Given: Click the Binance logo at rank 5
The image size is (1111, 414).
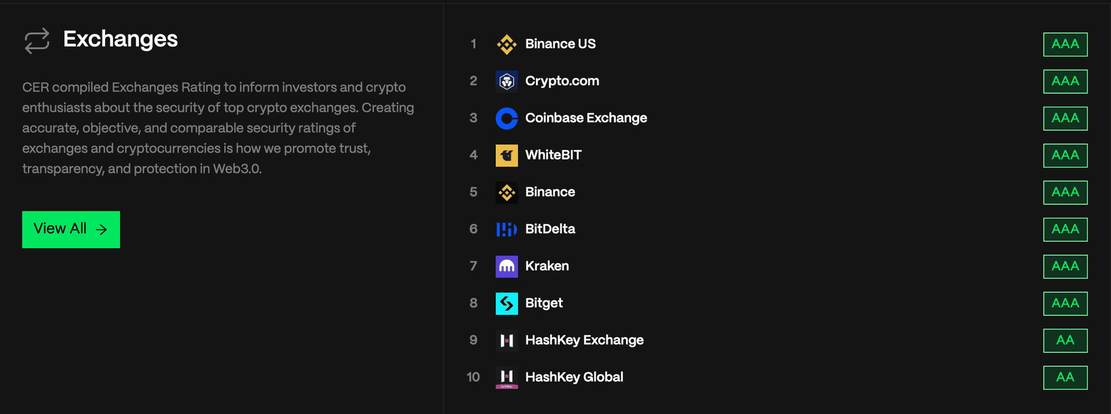Looking at the screenshot, I should click(x=506, y=192).
